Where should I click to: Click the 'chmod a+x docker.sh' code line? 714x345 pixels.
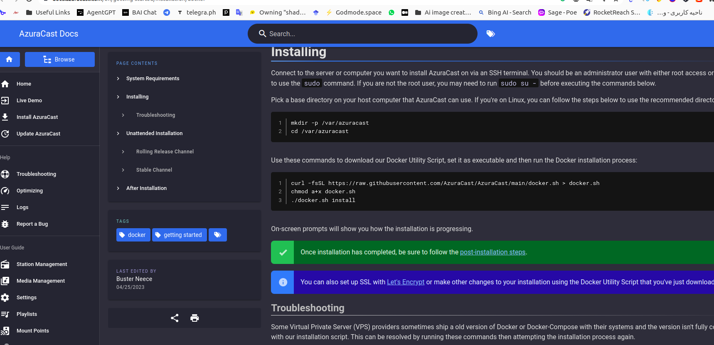click(x=323, y=192)
